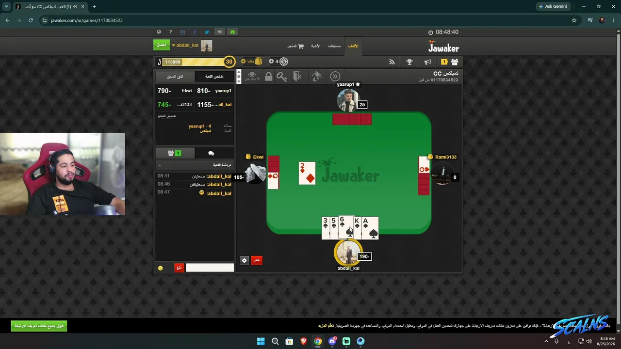
Task: Click the red leave game button
Action: tap(257, 260)
